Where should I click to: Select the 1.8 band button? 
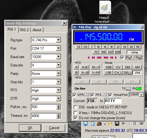click(x=78, y=47)
